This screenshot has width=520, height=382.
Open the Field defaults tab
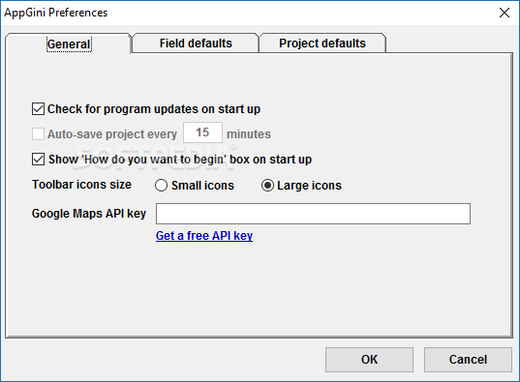tap(196, 44)
